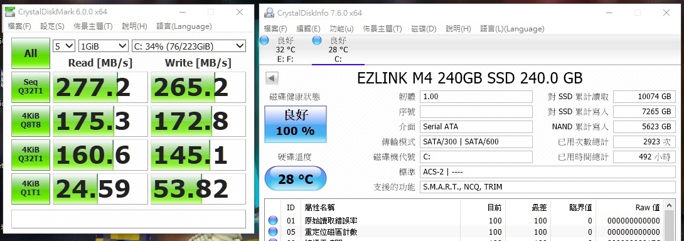Click the 4KiB Q32T1 write result 145.1
The width and height of the screenshot is (684, 241).
(198, 155)
